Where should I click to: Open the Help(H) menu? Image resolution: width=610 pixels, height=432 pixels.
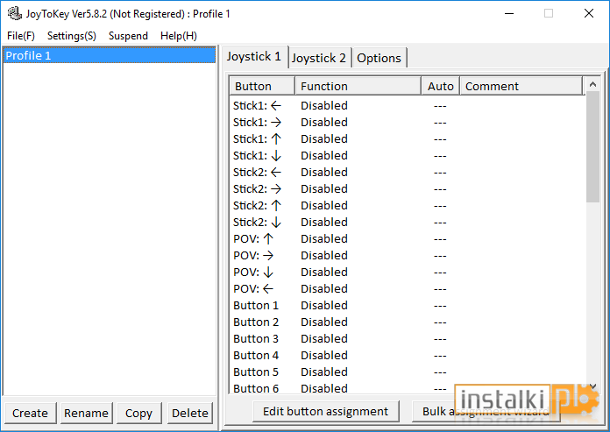pyautogui.click(x=179, y=36)
